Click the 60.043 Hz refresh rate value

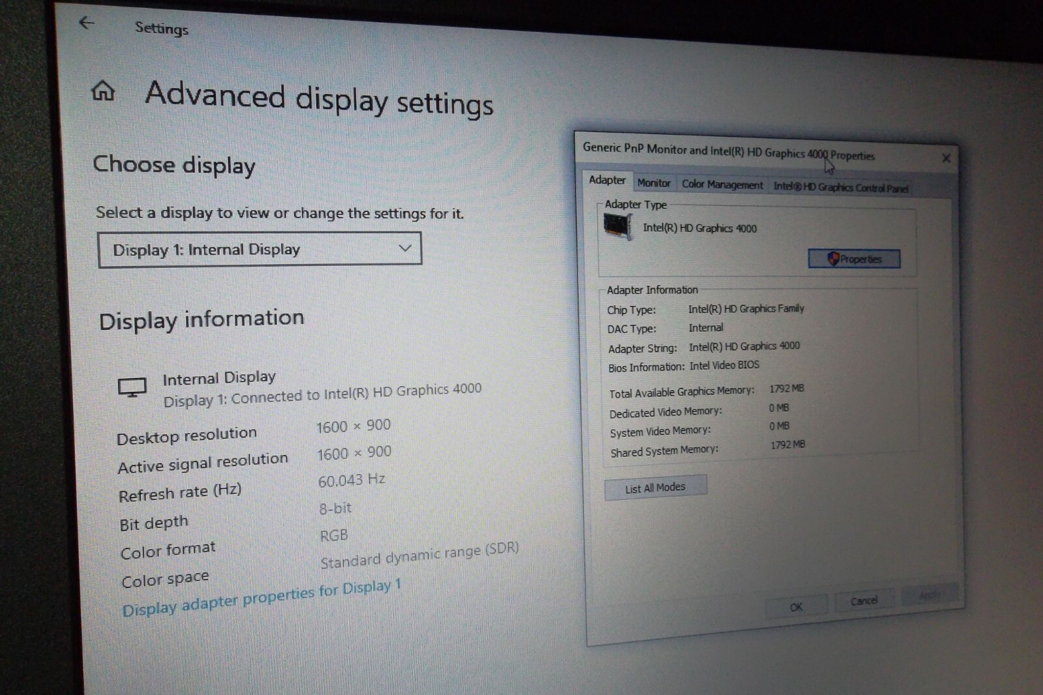click(351, 481)
